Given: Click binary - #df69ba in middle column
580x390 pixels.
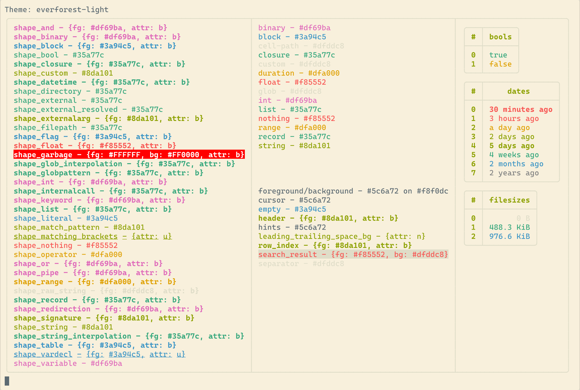Looking at the screenshot, I should click(295, 28).
